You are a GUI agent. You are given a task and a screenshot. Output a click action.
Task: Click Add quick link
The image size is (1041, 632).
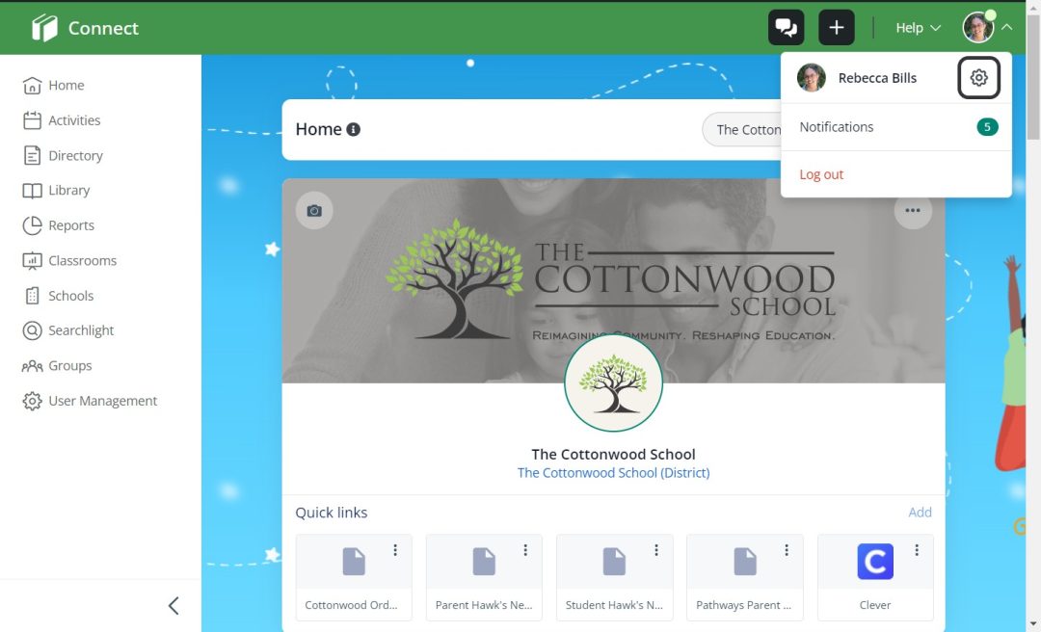click(x=920, y=513)
